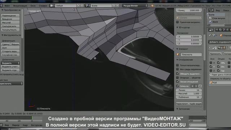Adjust the 'Порог для о' threshold field
The image size is (231, 130).
click(220, 75)
